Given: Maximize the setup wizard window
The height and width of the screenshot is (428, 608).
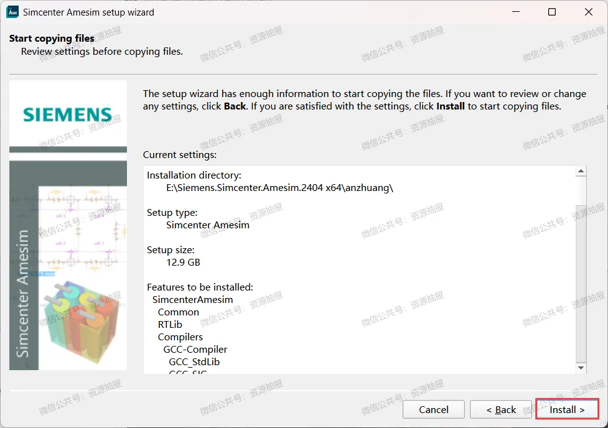Looking at the screenshot, I should (552, 12).
